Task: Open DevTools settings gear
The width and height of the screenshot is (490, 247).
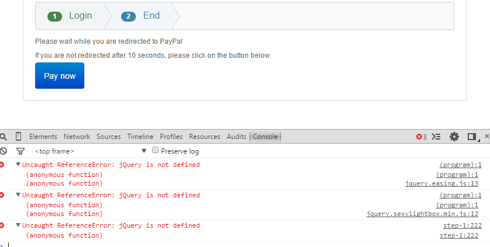Action: 454,137
